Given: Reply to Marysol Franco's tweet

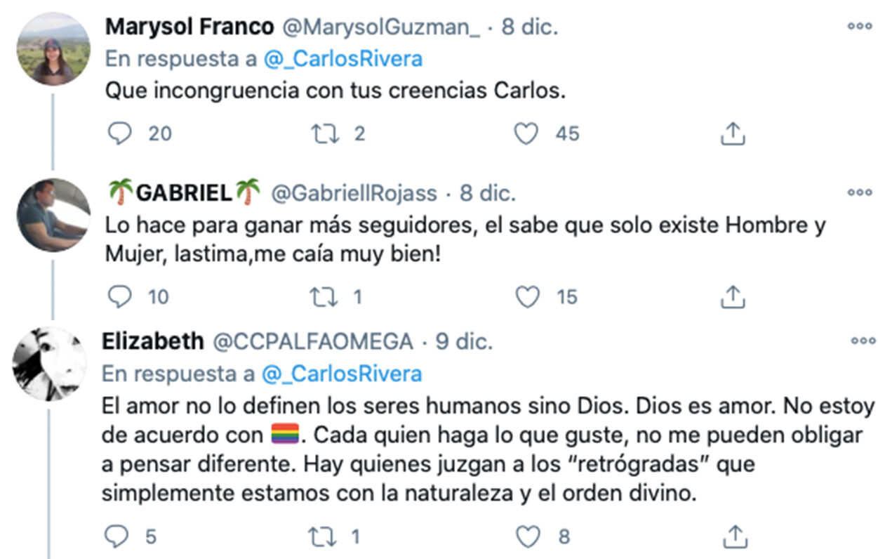Looking at the screenshot, I should 121,133.
